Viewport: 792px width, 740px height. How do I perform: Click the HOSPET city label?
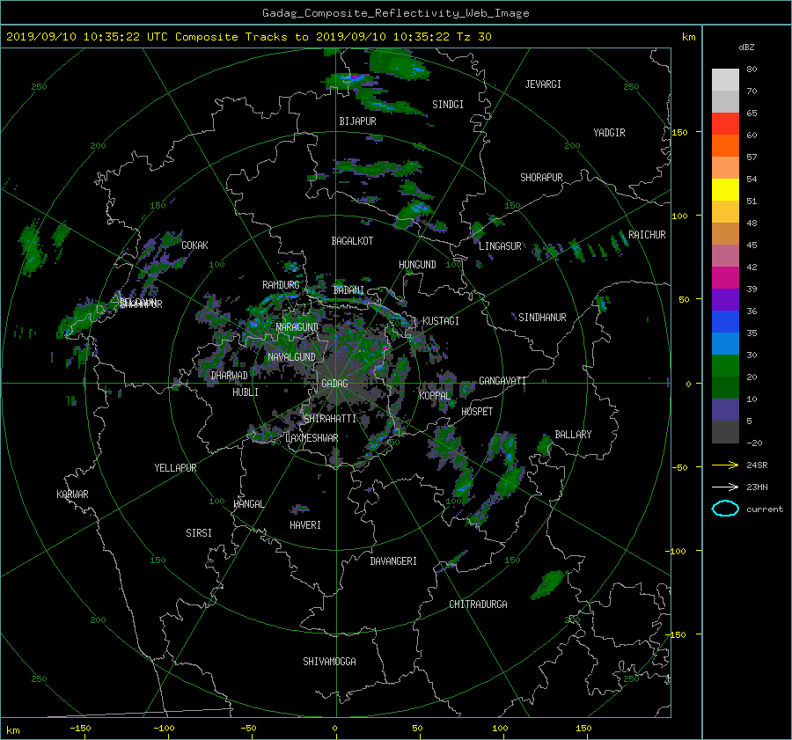tap(477, 412)
